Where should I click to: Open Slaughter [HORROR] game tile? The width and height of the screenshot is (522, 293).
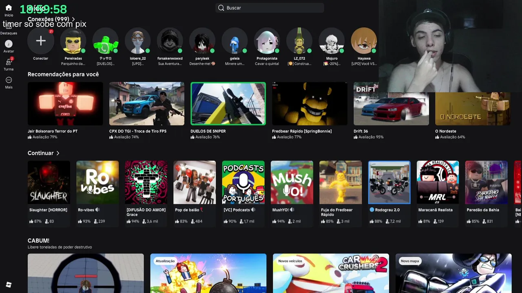tap(49, 182)
